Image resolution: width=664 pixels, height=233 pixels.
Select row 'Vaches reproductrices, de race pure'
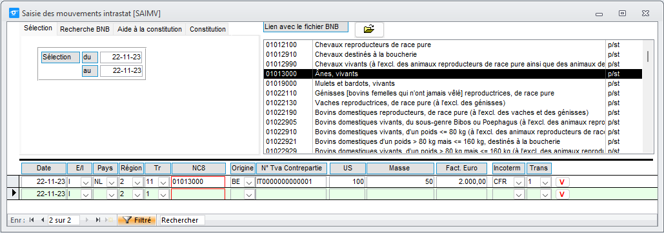(453, 103)
